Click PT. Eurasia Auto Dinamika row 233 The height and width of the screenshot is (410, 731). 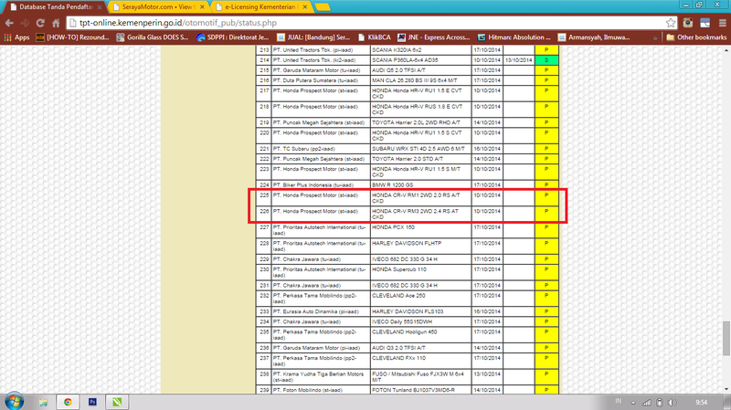tap(321, 311)
